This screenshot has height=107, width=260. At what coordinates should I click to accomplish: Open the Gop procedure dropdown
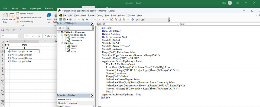pos(220,24)
